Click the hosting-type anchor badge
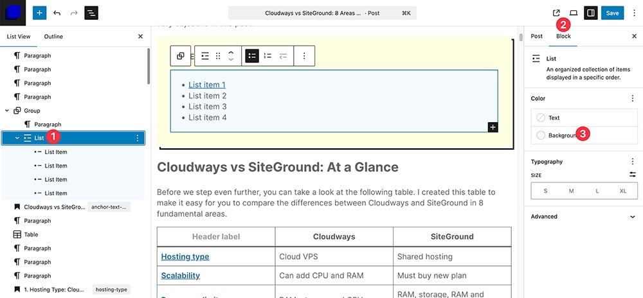Screen dimensions: 643x298 pyautogui.click(x=111, y=290)
